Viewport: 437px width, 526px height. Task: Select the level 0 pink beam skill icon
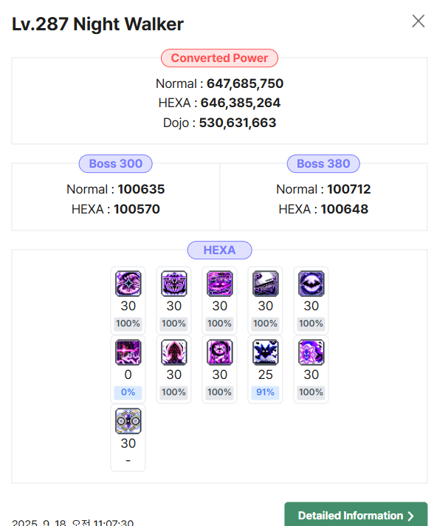pos(128,352)
